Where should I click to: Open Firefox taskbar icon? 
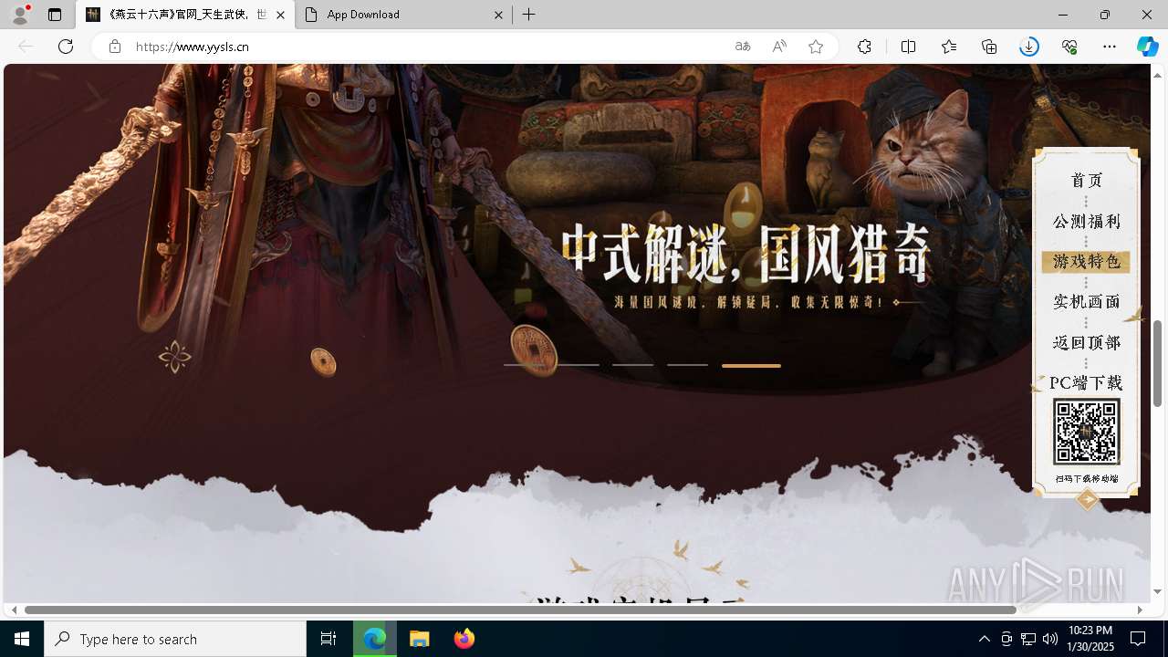tap(464, 639)
